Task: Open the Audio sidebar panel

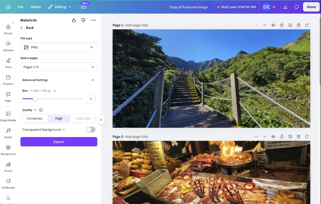Action: click(8, 133)
